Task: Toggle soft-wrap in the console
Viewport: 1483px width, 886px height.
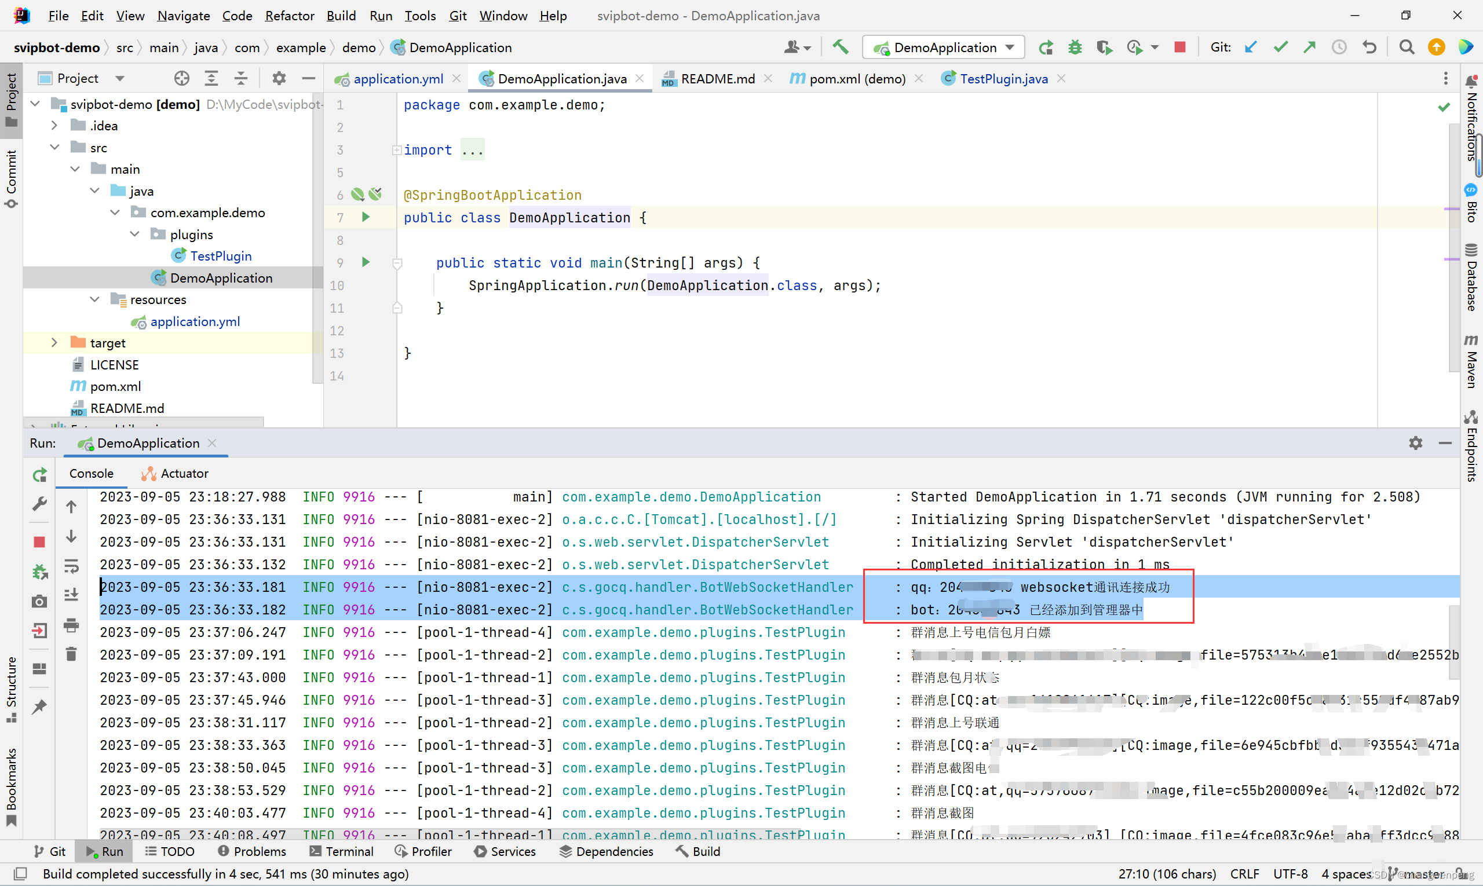Action: coord(71,565)
